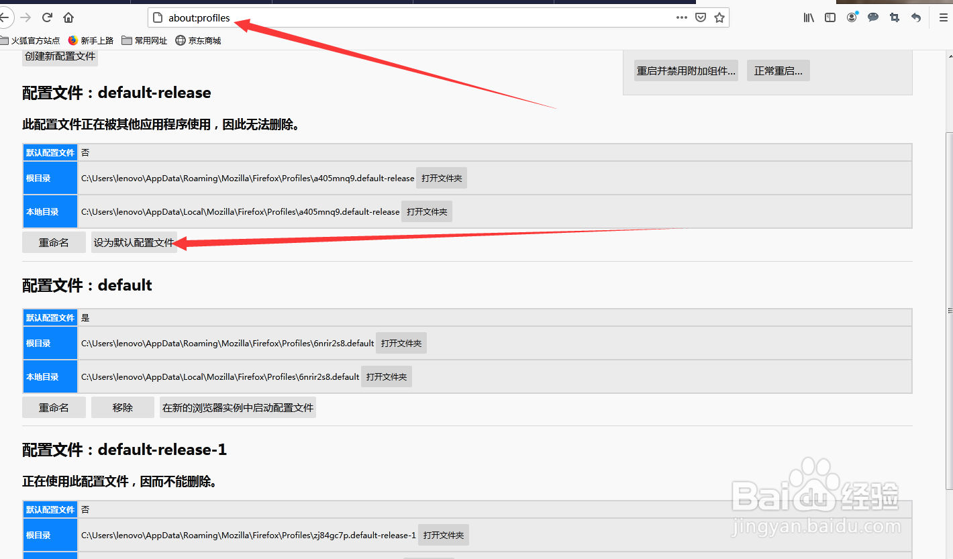Bookmark this page with the star

(719, 17)
